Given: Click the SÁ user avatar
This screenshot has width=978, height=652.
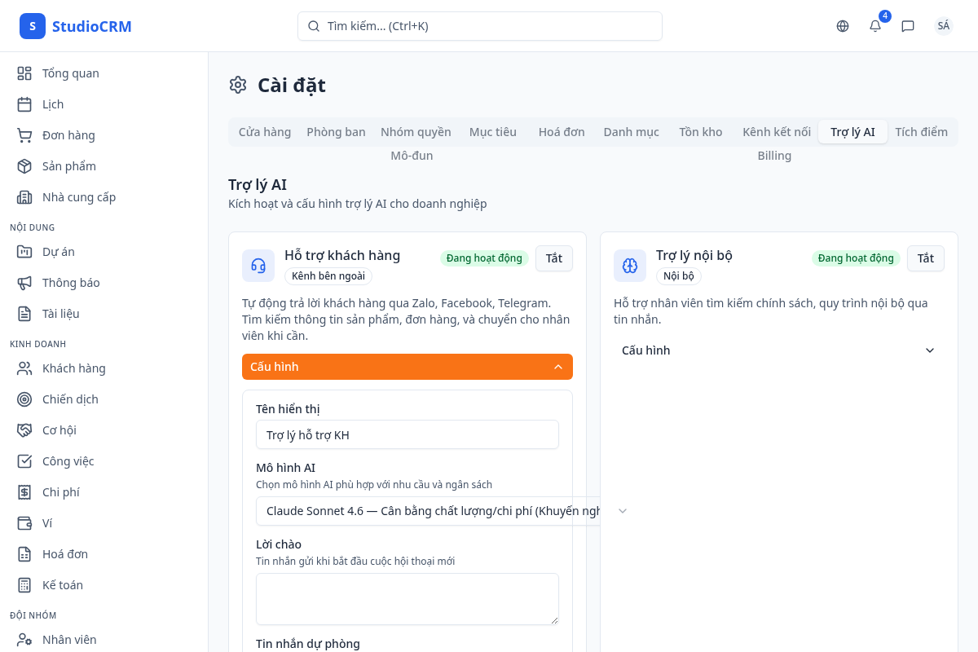Looking at the screenshot, I should pyautogui.click(x=943, y=26).
